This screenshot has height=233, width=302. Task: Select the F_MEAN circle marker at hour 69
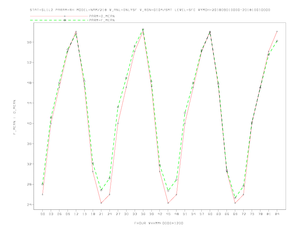(x=235, y=198)
